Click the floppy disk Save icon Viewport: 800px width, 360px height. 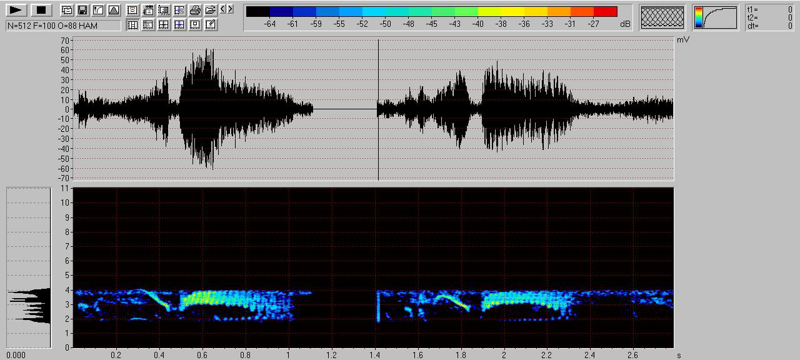(82, 10)
